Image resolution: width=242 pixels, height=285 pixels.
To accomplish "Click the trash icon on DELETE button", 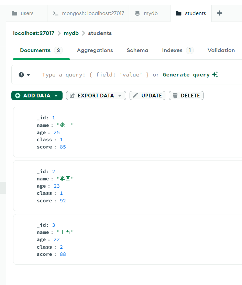I will click(175, 96).
